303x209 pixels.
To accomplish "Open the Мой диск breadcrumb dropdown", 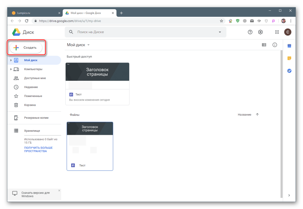I will pos(88,45).
